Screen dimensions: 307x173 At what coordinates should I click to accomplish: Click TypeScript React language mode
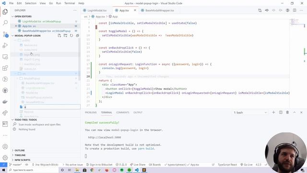coord(227,164)
